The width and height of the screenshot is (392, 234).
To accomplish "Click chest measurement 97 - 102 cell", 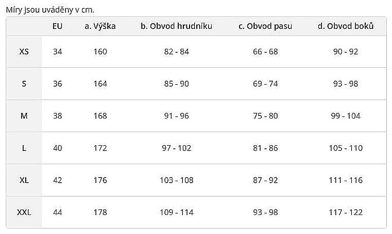I will point(177,148).
